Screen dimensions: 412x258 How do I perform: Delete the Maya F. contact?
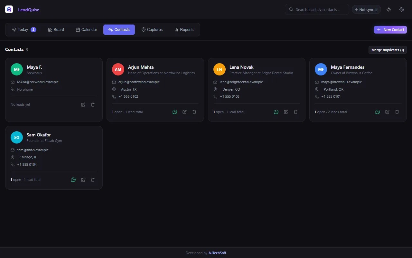click(x=93, y=104)
